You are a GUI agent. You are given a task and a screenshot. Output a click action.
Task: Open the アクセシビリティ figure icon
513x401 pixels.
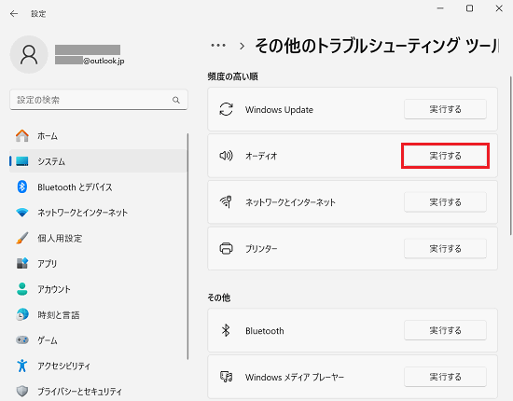pos(22,366)
